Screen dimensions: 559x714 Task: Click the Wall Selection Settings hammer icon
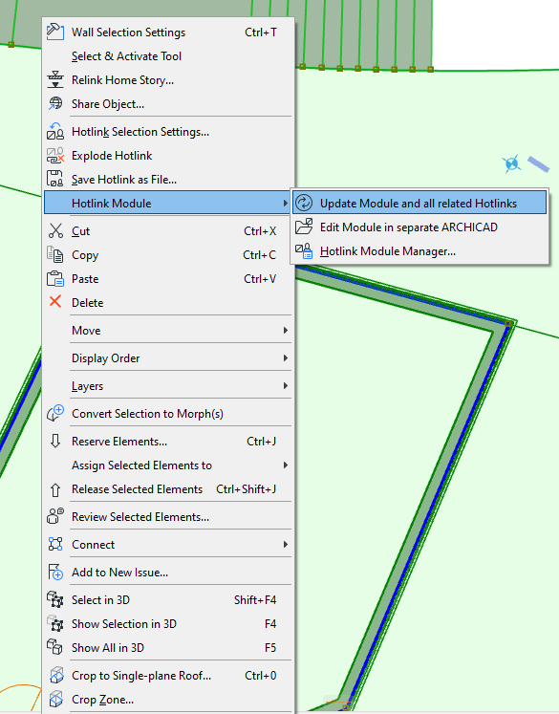(x=55, y=32)
